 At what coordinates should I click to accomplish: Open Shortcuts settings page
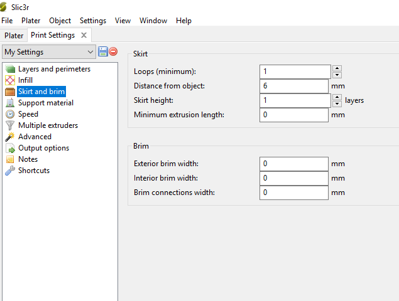tap(34, 171)
